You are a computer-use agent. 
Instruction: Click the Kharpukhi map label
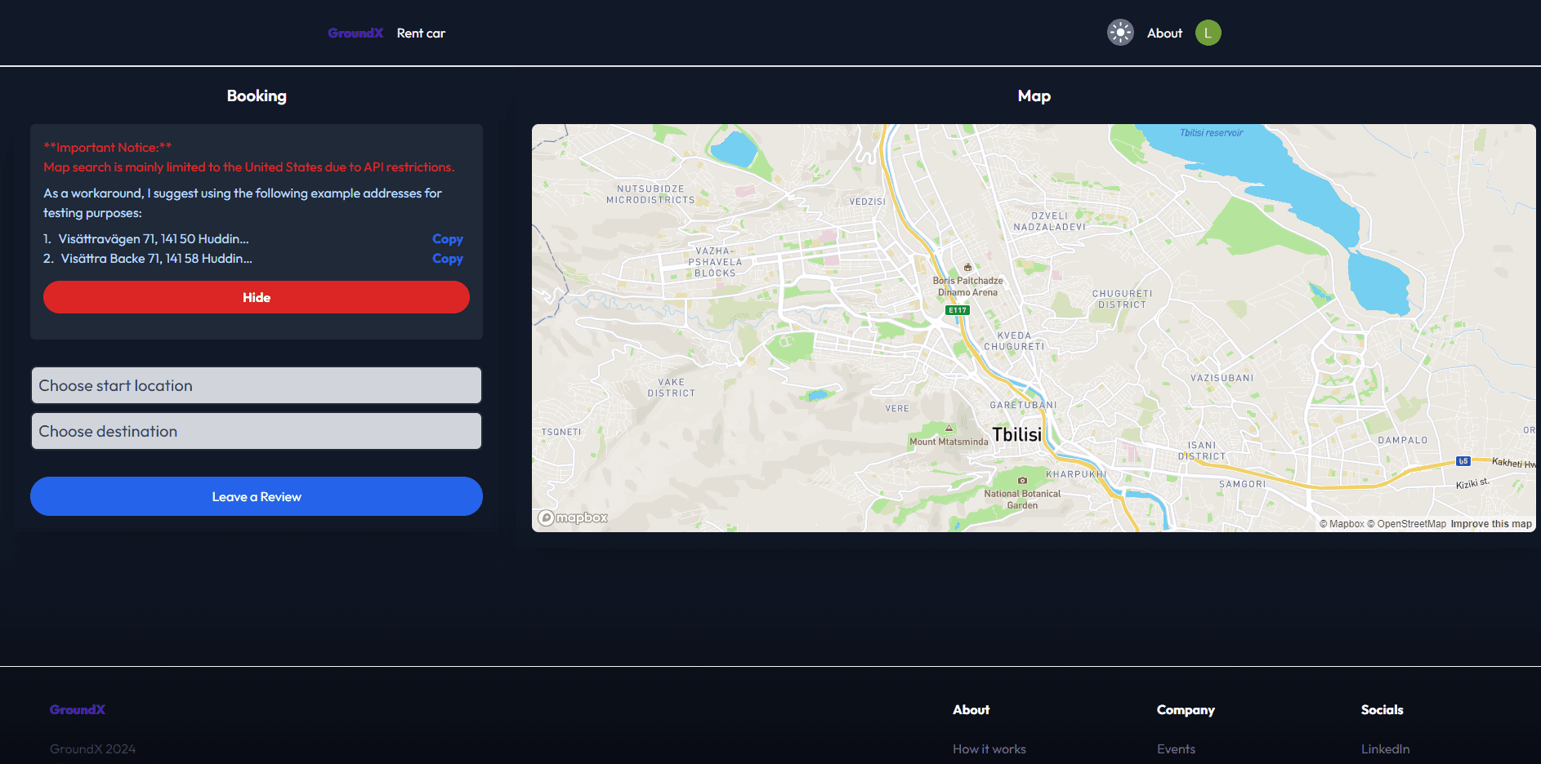(1076, 475)
